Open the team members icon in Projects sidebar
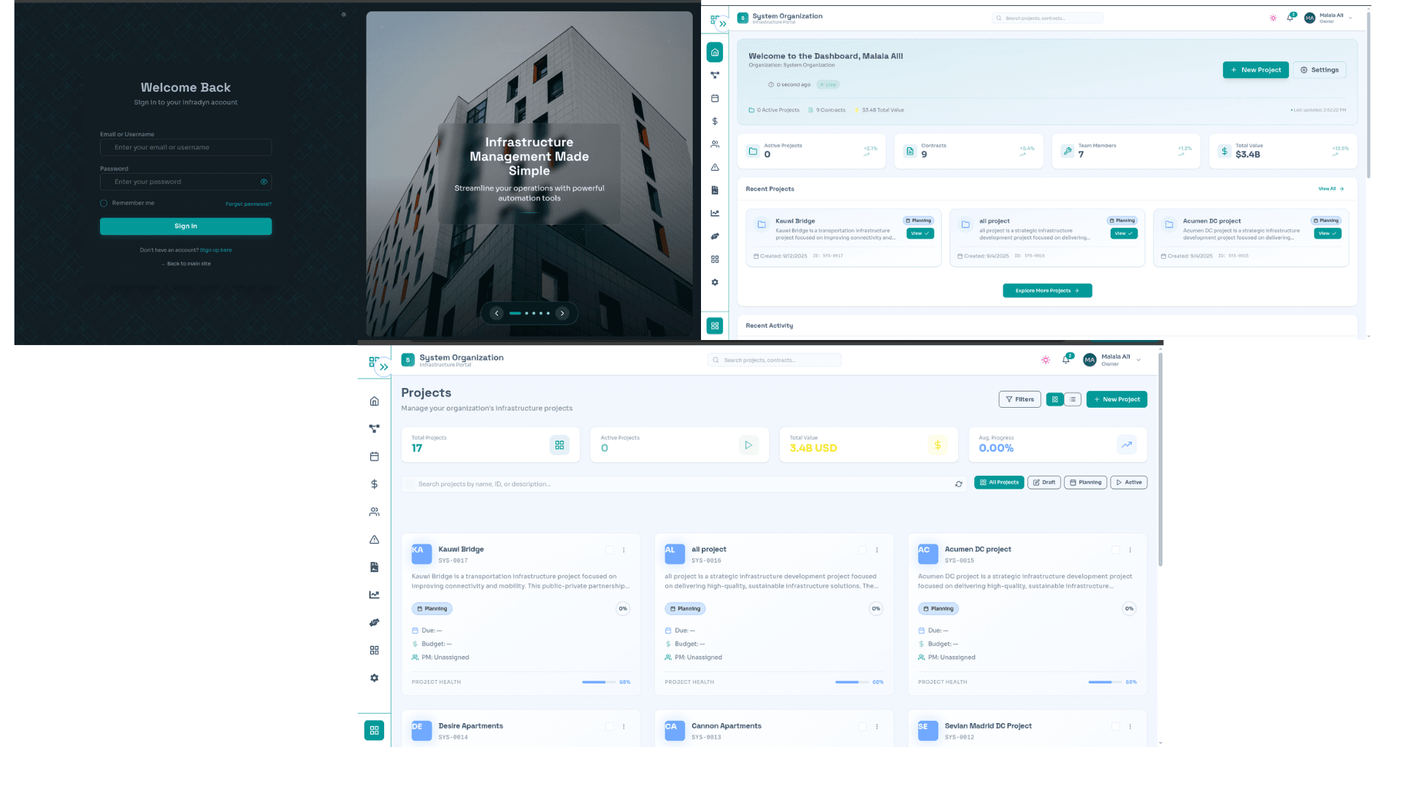Viewport: 1402px width, 788px height. (374, 511)
